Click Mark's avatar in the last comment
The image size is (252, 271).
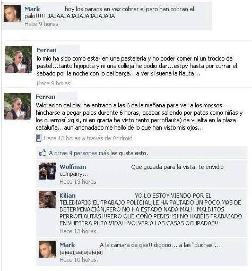[x=47, y=249]
